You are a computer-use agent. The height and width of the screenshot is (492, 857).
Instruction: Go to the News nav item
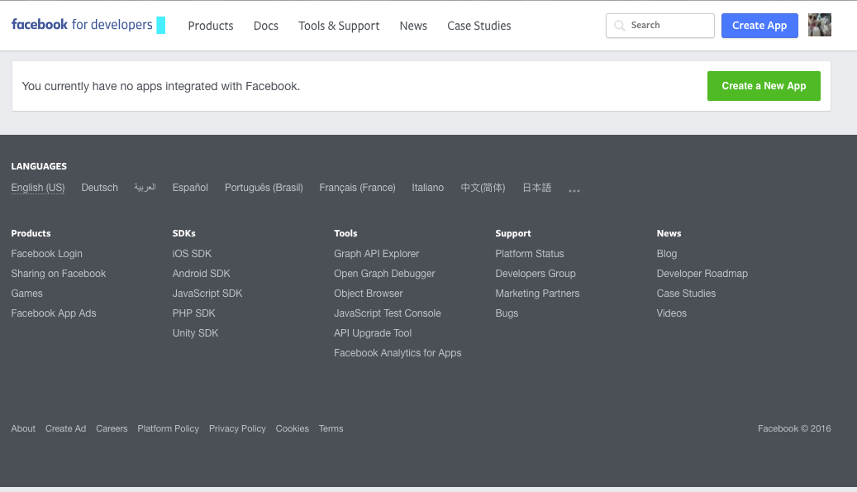pyautogui.click(x=413, y=26)
